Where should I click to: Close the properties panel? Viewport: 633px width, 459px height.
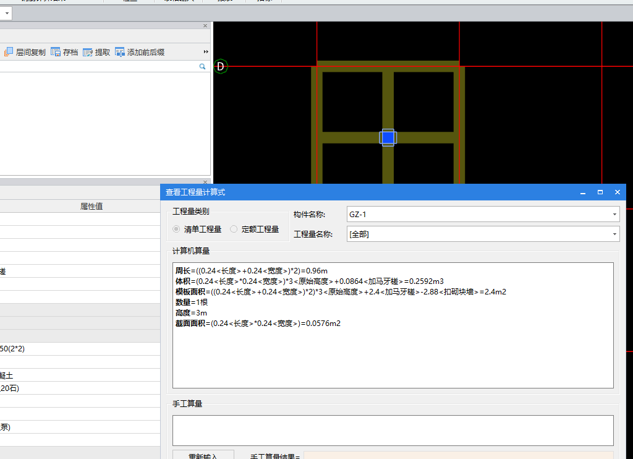(x=206, y=182)
